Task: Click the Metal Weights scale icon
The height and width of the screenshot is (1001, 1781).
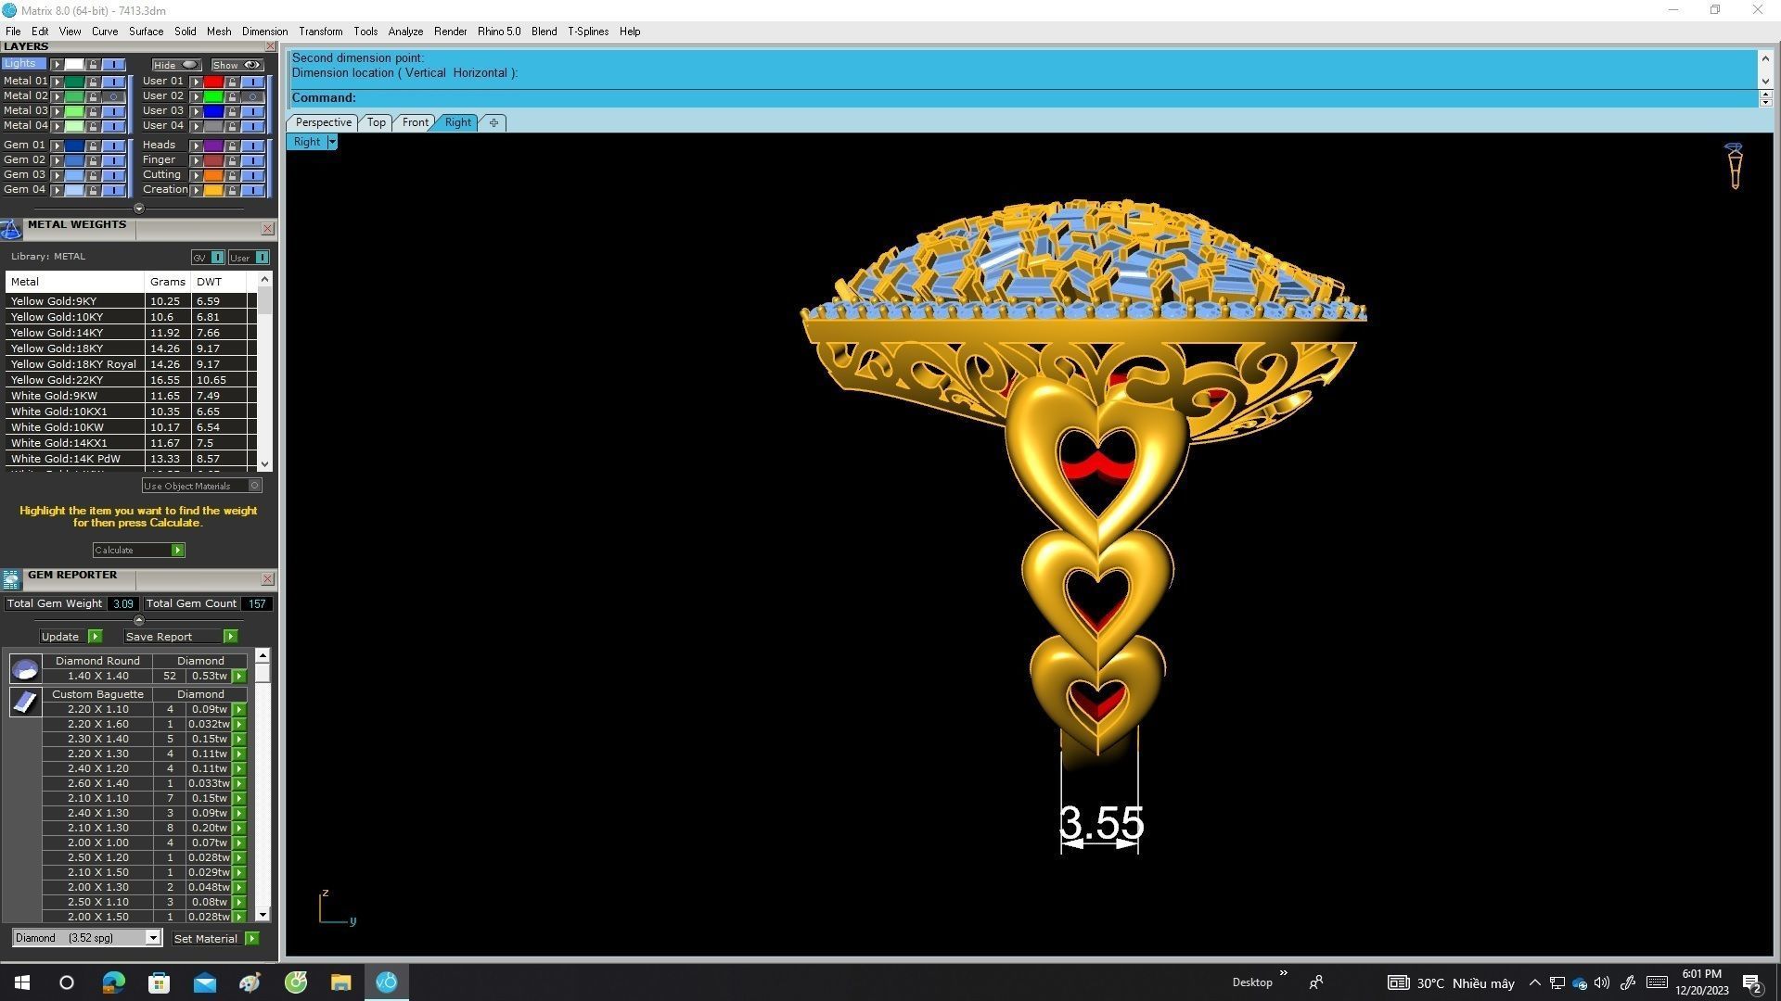Action: click(x=11, y=229)
